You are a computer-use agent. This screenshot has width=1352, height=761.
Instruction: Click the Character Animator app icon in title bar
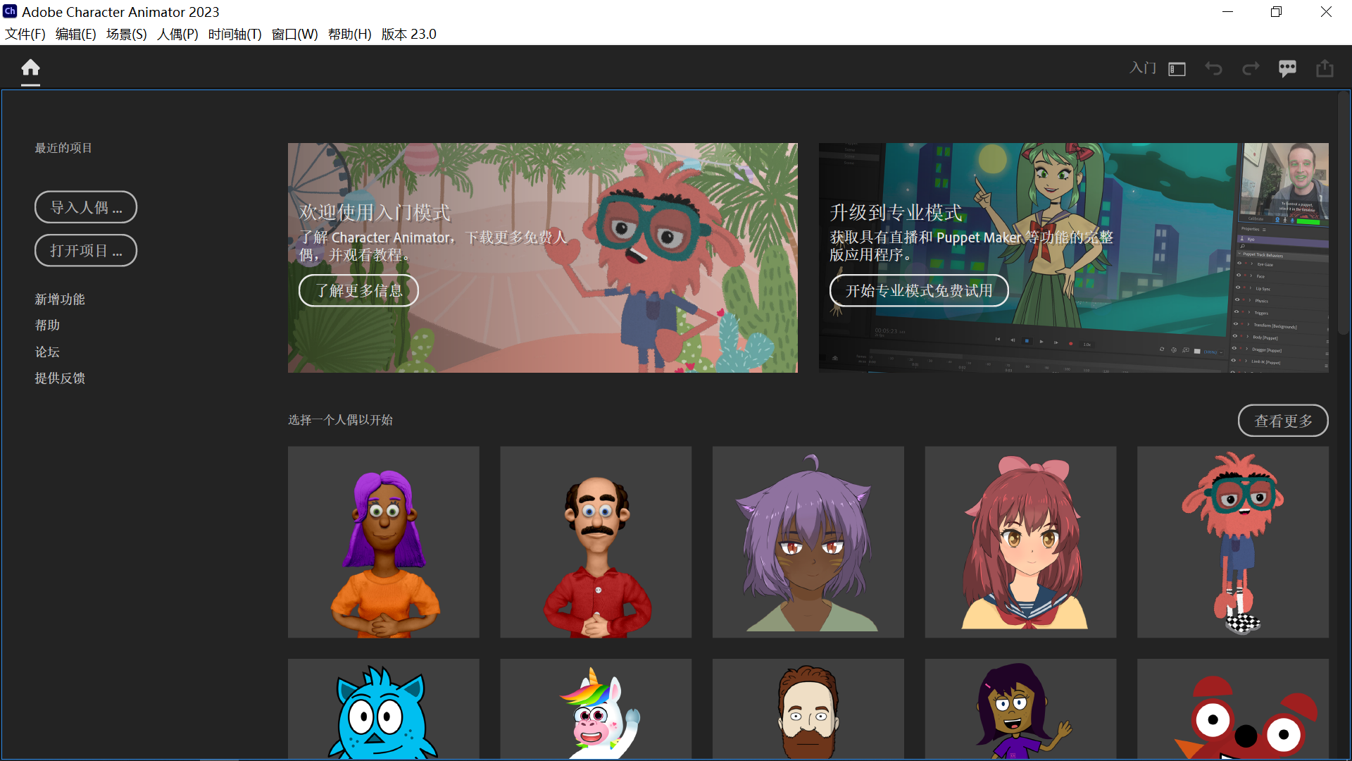(x=10, y=11)
